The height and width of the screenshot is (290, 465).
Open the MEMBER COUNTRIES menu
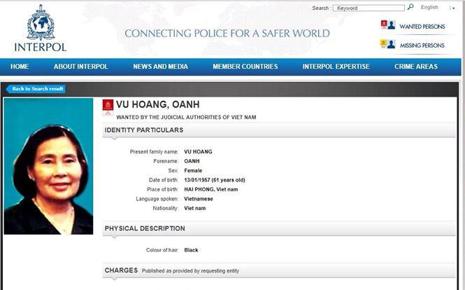[x=245, y=67]
